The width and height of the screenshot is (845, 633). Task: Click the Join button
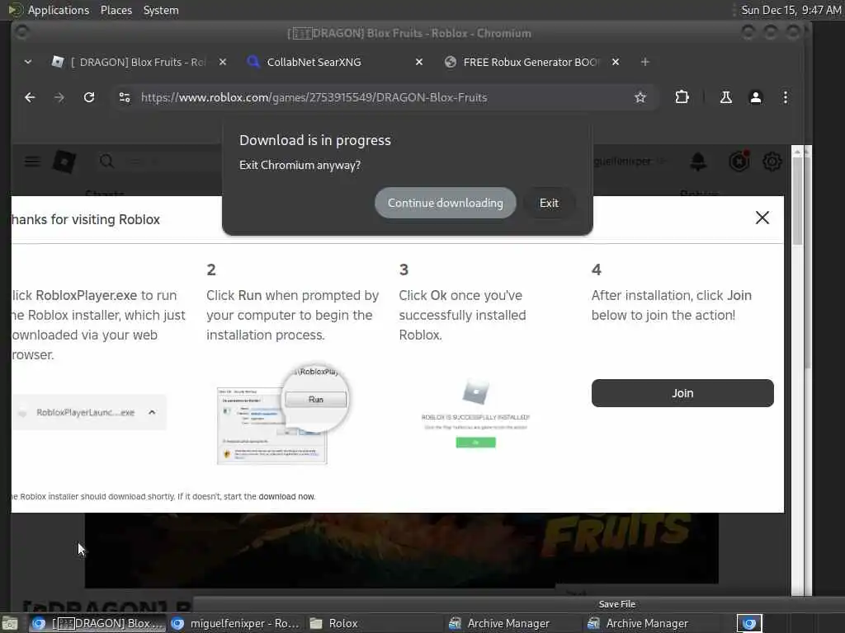coord(682,393)
